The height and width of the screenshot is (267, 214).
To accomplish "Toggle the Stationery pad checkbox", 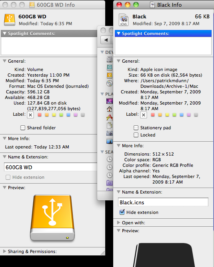I will click(x=136, y=128).
